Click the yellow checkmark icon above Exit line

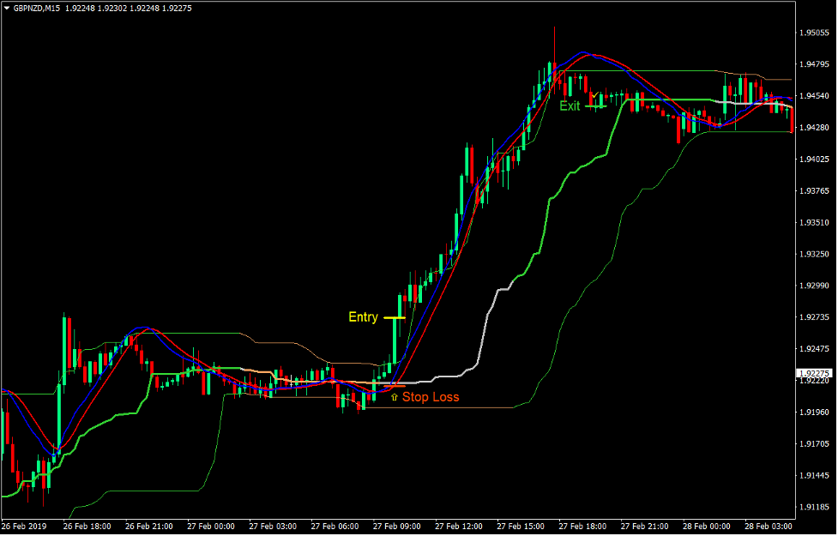point(594,94)
